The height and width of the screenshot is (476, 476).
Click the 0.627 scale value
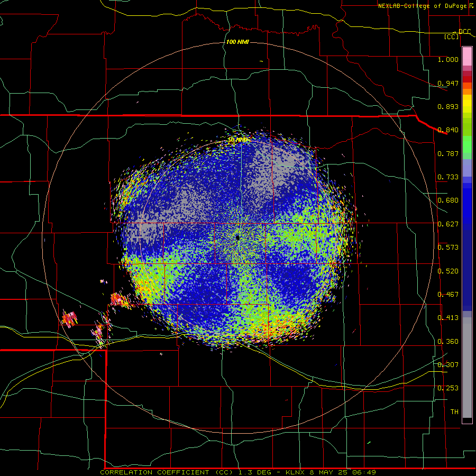click(x=448, y=224)
